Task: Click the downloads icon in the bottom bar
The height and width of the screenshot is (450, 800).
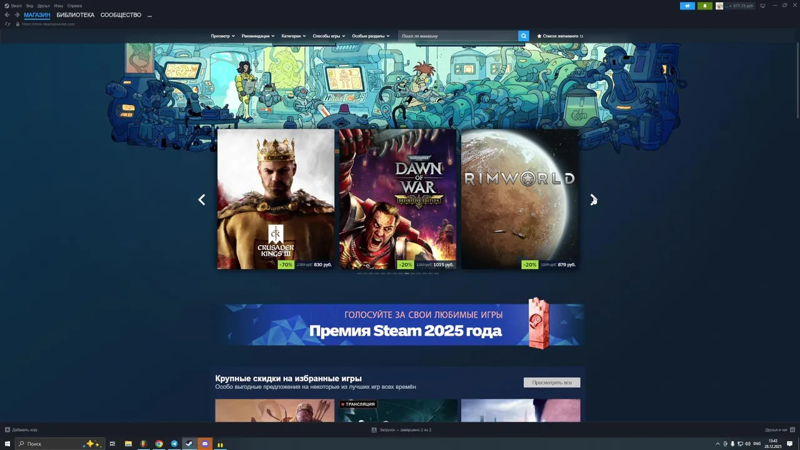Action: [x=374, y=430]
